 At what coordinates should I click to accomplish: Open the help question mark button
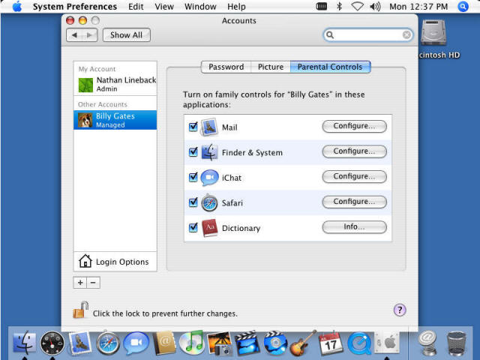400,310
